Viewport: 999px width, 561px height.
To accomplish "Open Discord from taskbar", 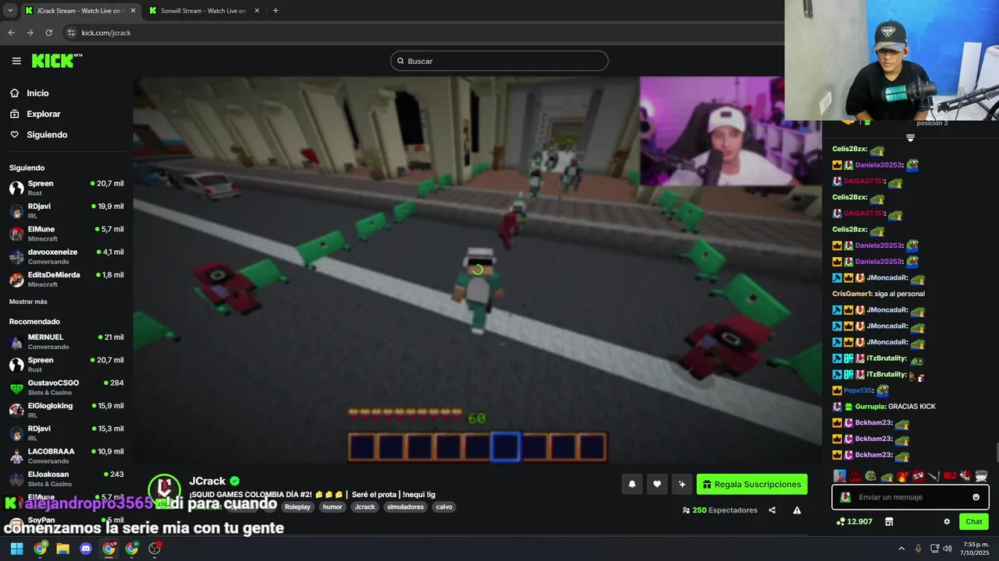I will pos(86,549).
